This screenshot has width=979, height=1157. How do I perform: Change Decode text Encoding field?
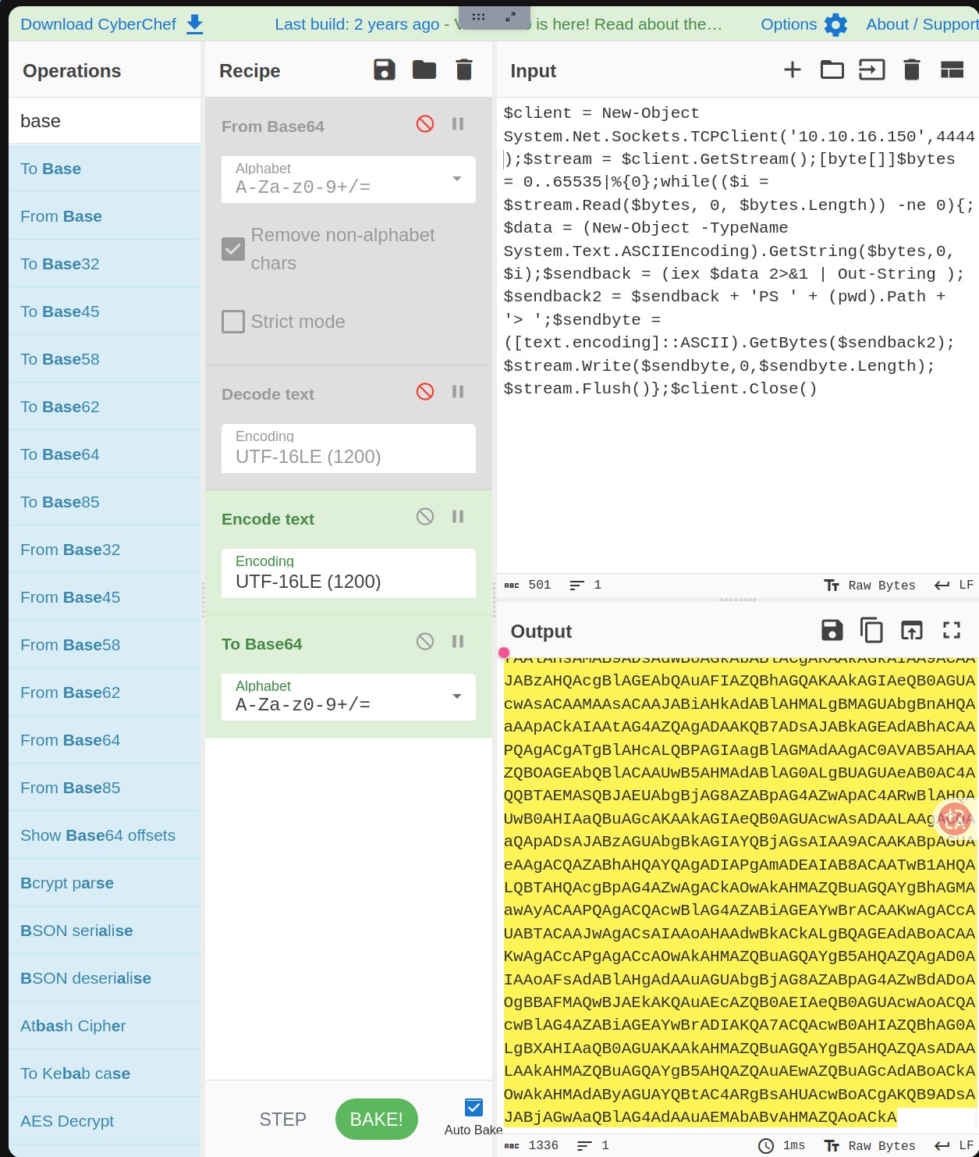tap(349, 448)
